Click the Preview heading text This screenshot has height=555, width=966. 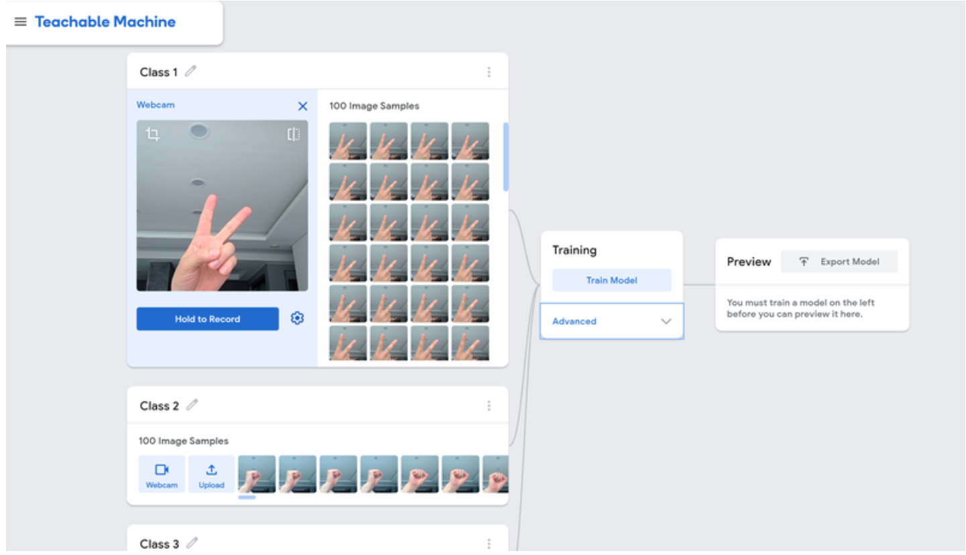749,261
